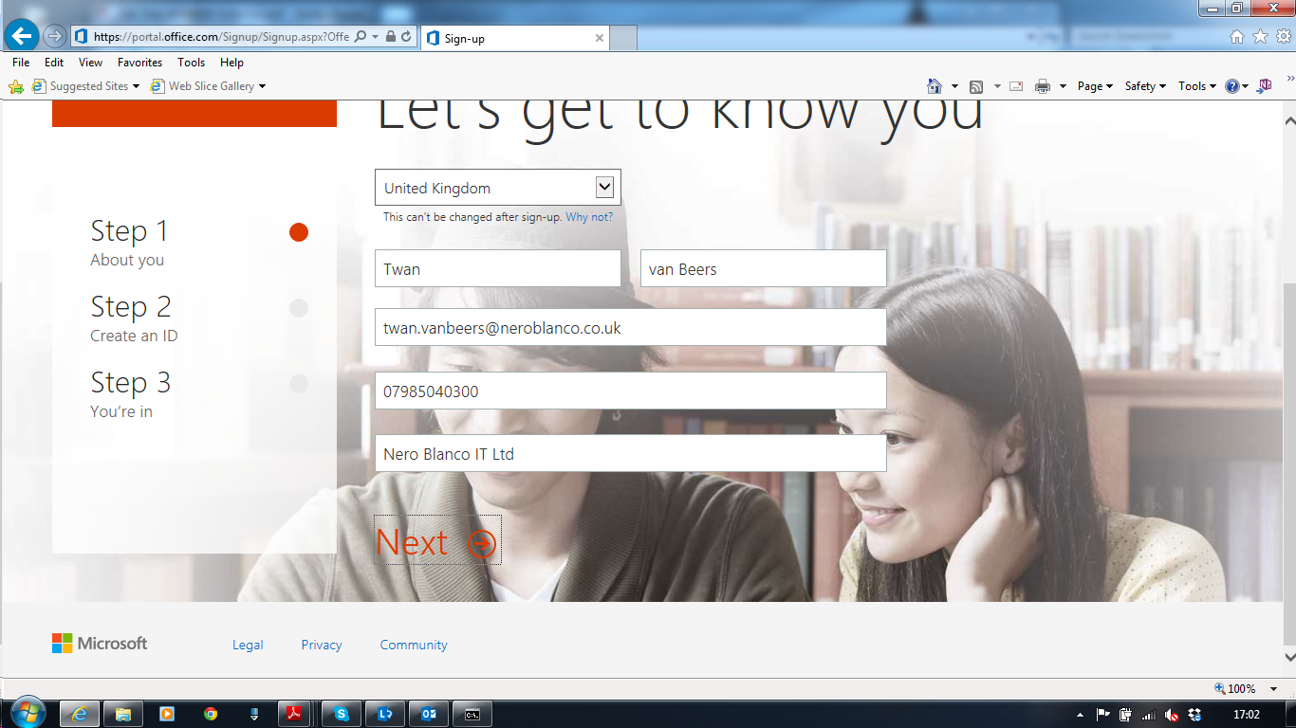Click the address bar URL

coord(221,37)
